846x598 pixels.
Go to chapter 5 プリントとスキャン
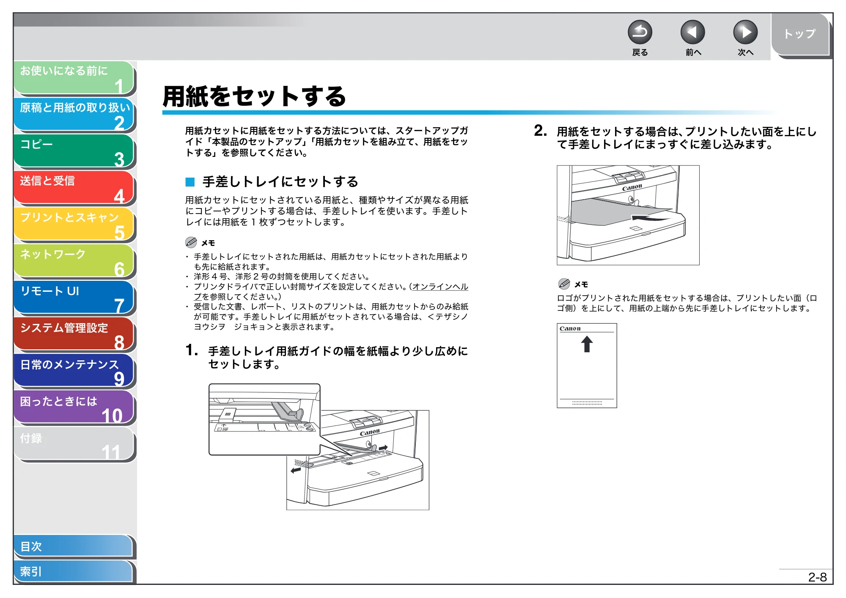pos(74,224)
